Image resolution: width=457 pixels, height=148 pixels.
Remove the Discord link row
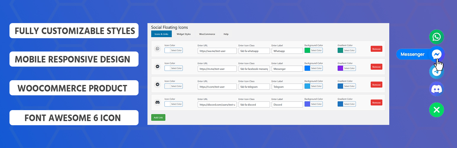(376, 102)
